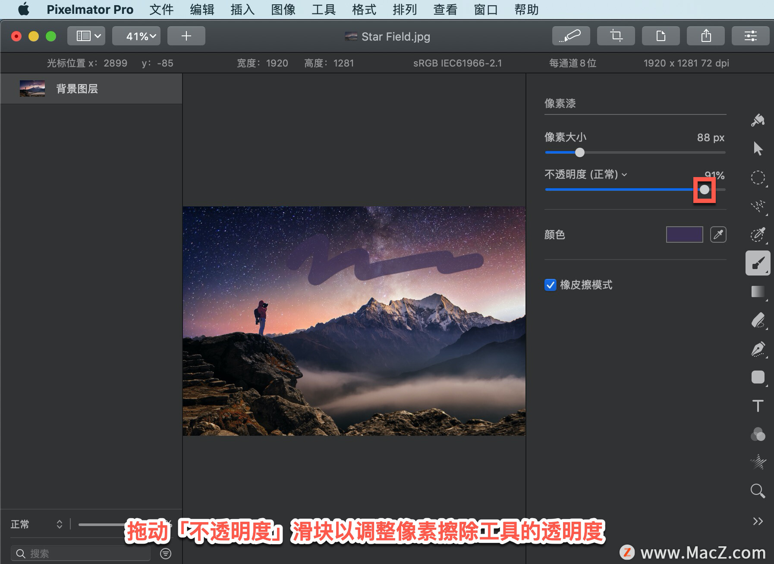Open the Crop tool in the toolbar
Viewport: 774px width, 564px height.
tap(616, 36)
